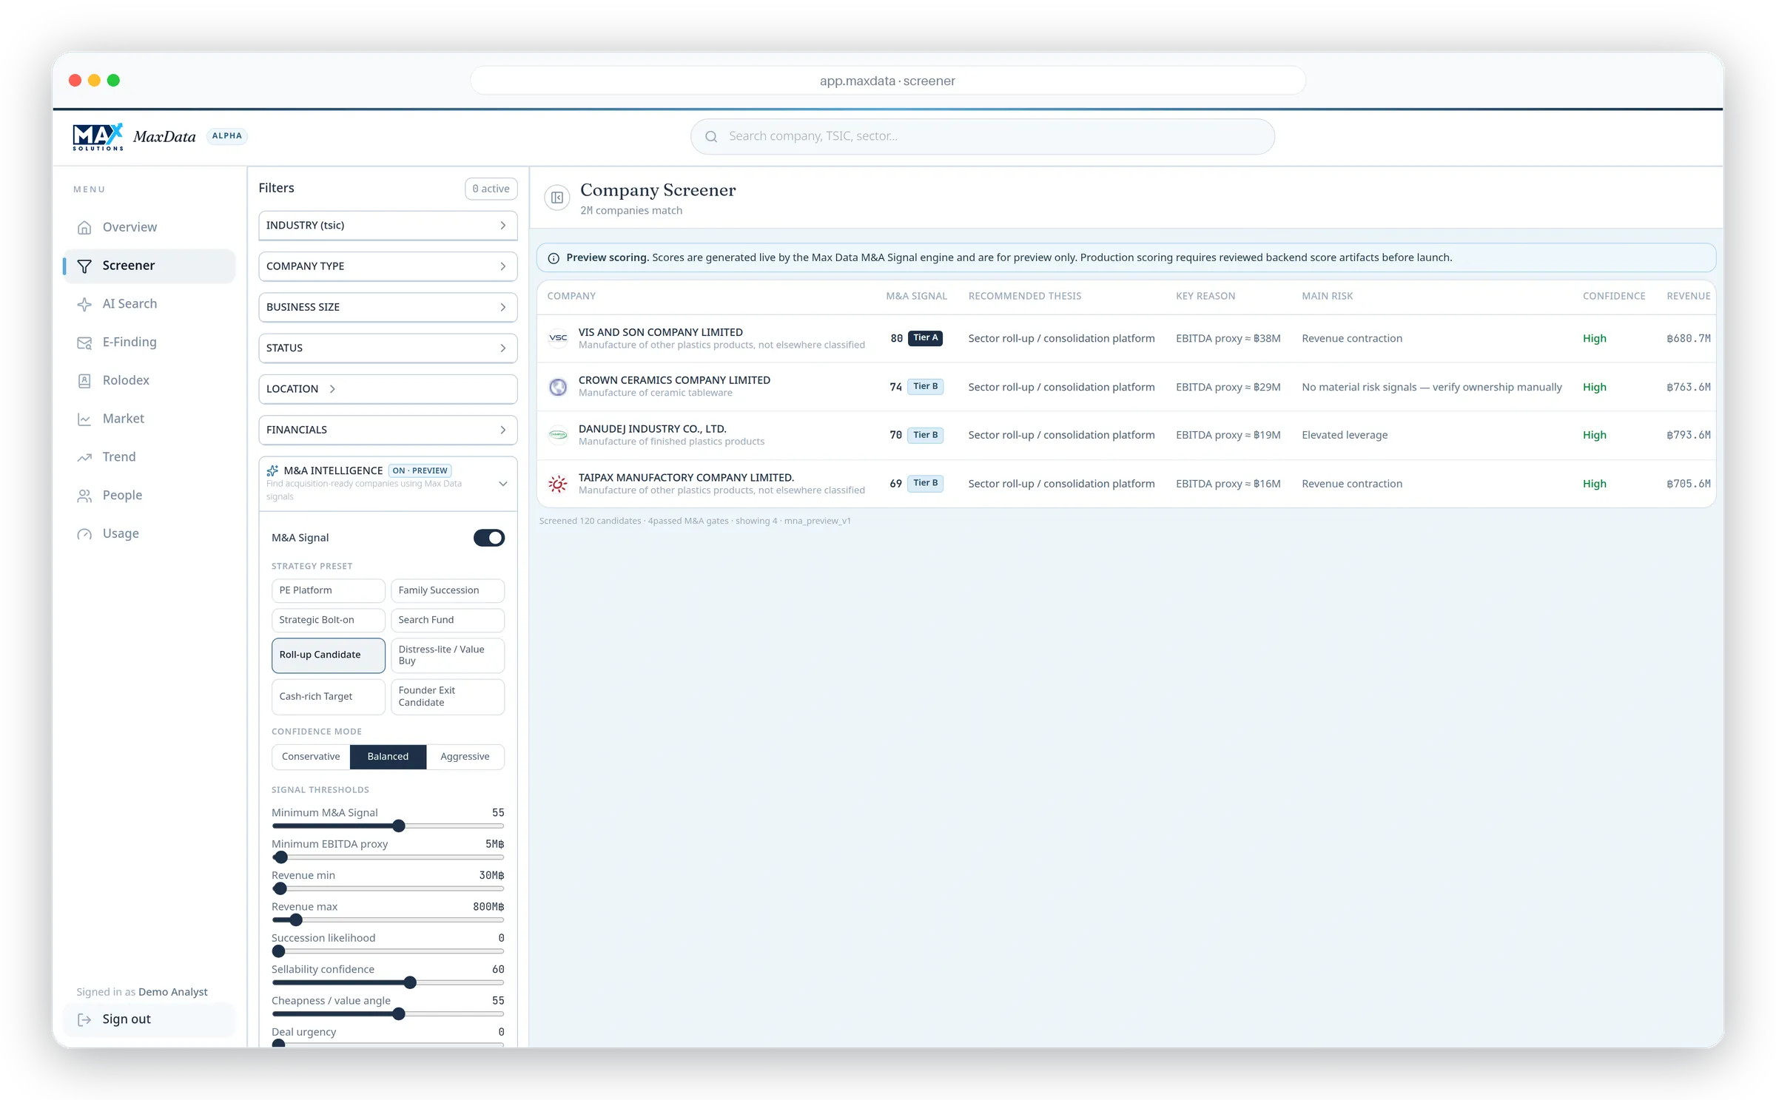Expand the COMPANY TYPE filter

[x=388, y=266]
